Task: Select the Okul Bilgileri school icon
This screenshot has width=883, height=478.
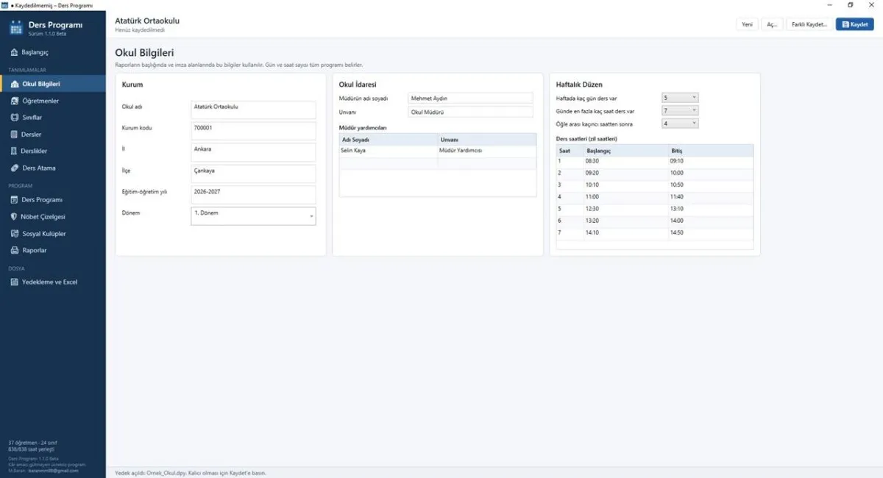Action: click(x=15, y=84)
